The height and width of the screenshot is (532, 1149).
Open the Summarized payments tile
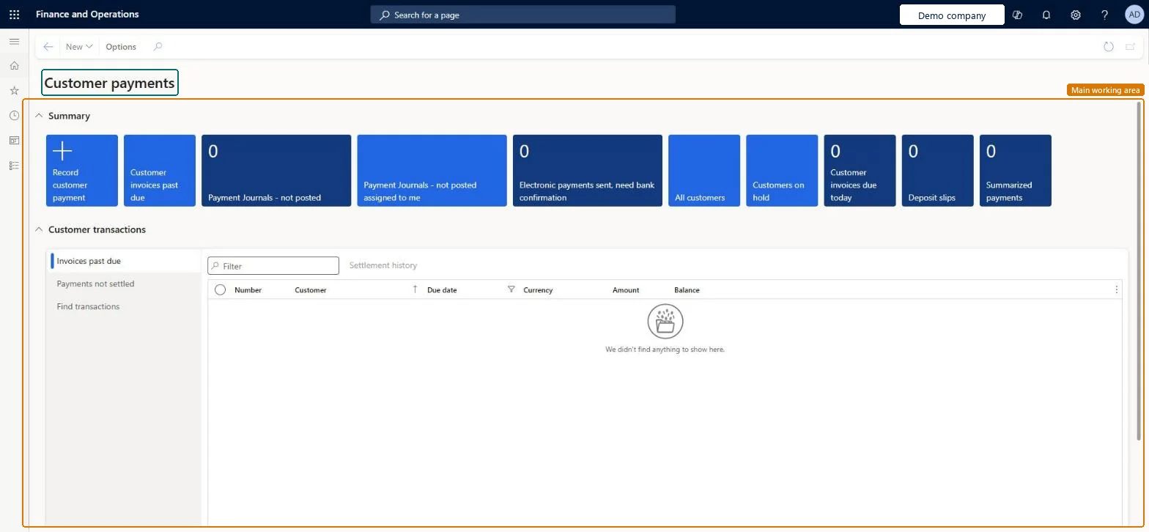click(1016, 171)
